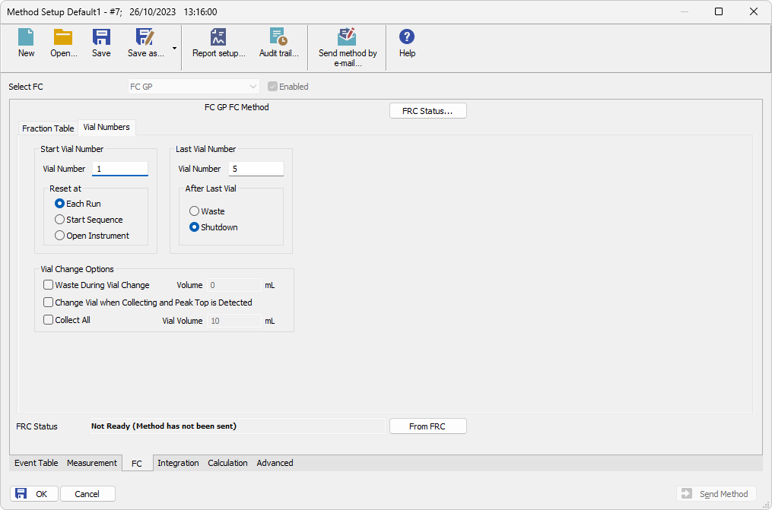Image resolution: width=772 pixels, height=510 pixels.
Task: Switch to the Fraction Table tab
Action: pos(48,128)
